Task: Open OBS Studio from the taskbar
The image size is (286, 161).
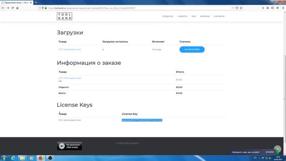Action: (50, 158)
